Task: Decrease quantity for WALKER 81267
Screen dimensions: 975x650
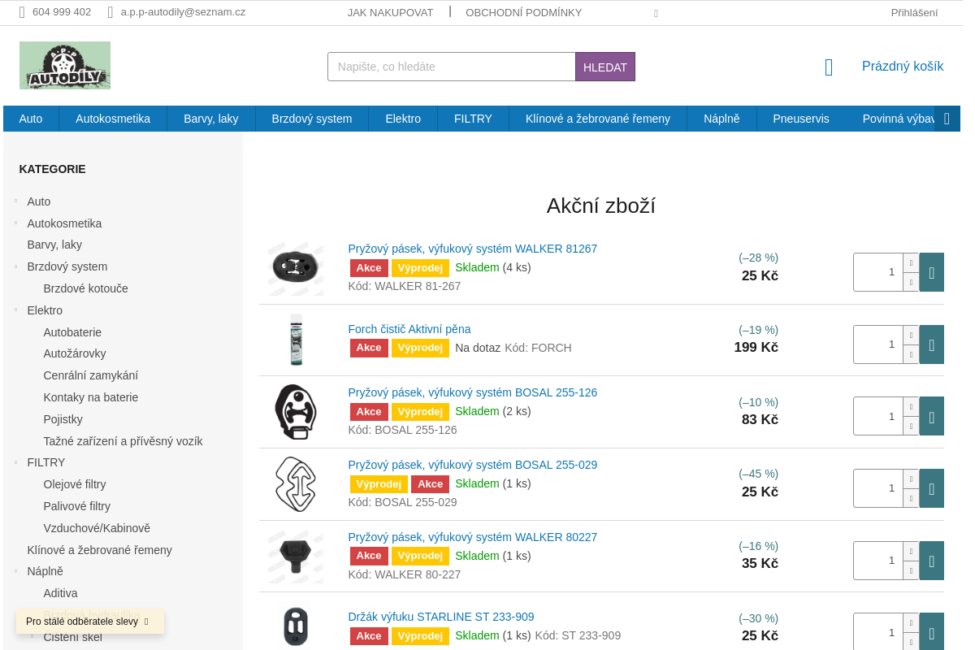Action: coord(911,282)
